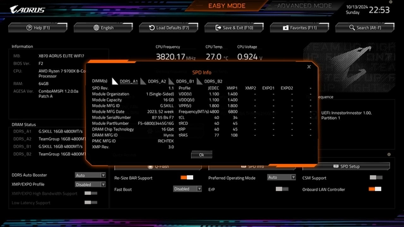Disable the Onboard LAN Controller switch
This screenshot has width=404, height=227.
pyautogui.click(x=375, y=189)
